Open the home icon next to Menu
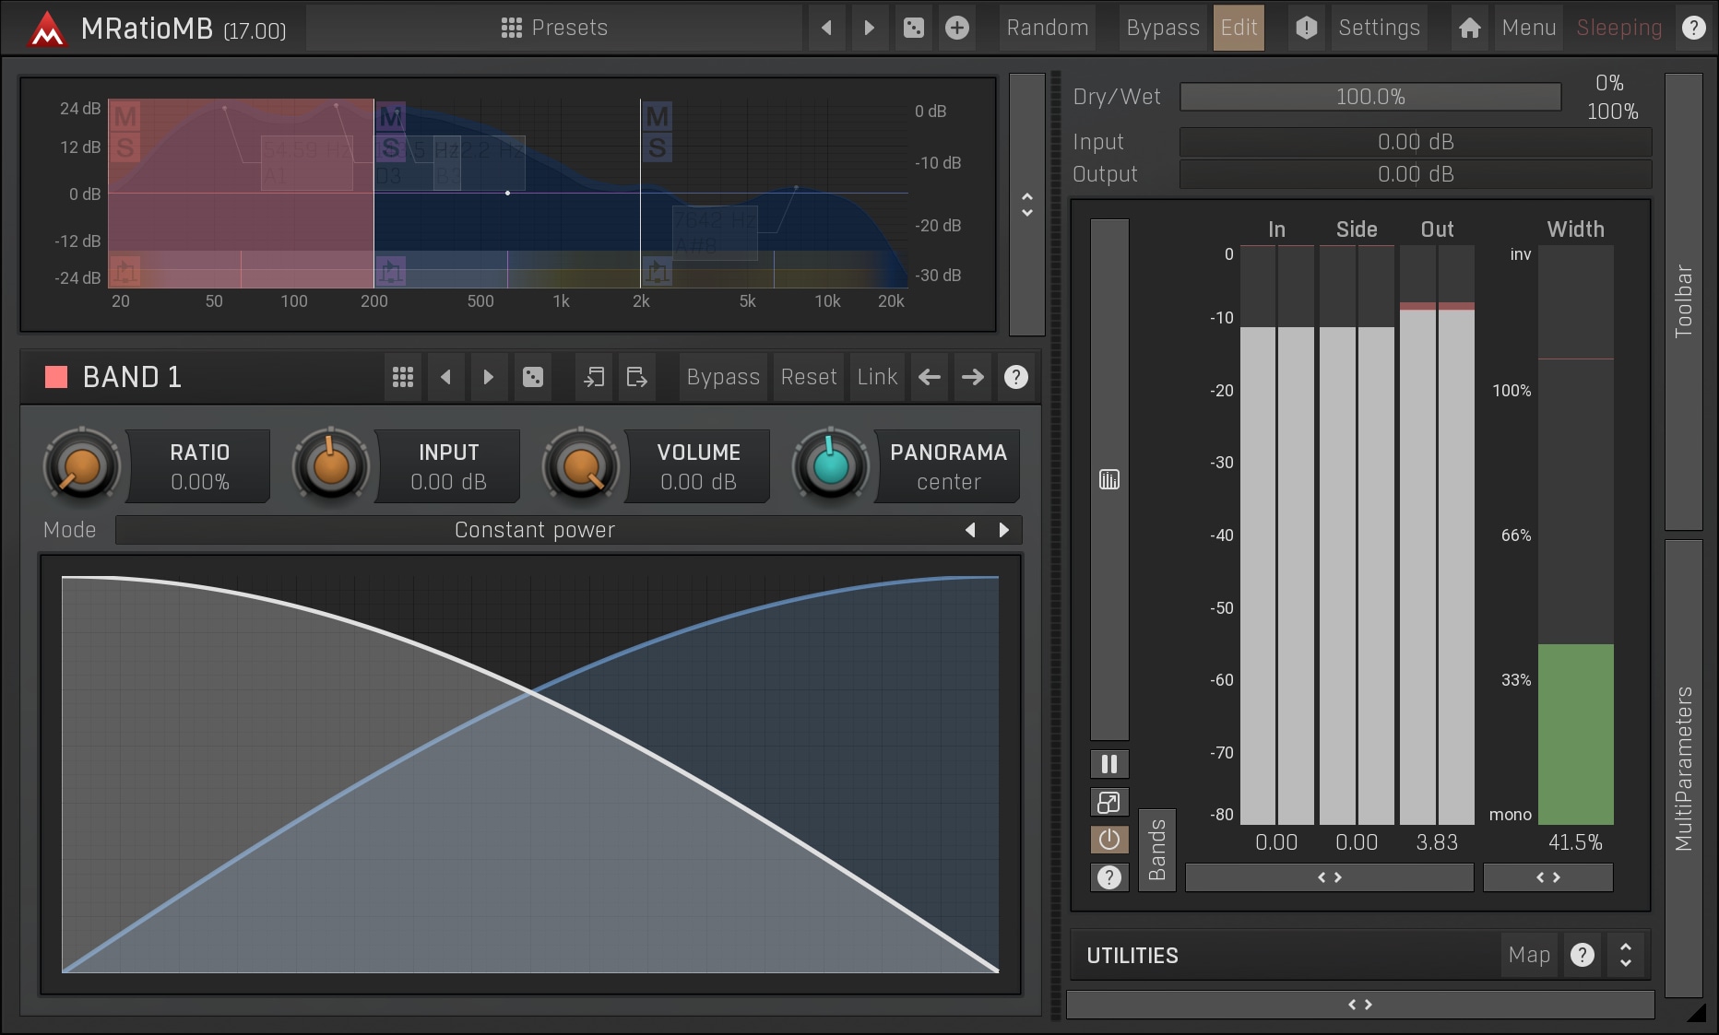1719x1035 pixels. [x=1469, y=28]
